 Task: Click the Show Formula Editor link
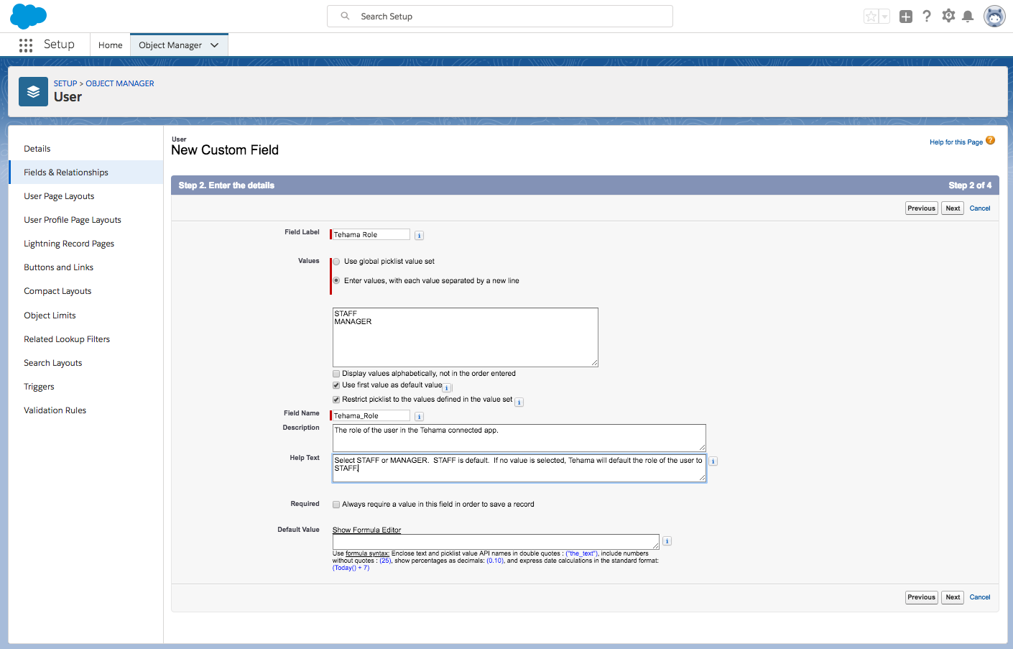366,530
